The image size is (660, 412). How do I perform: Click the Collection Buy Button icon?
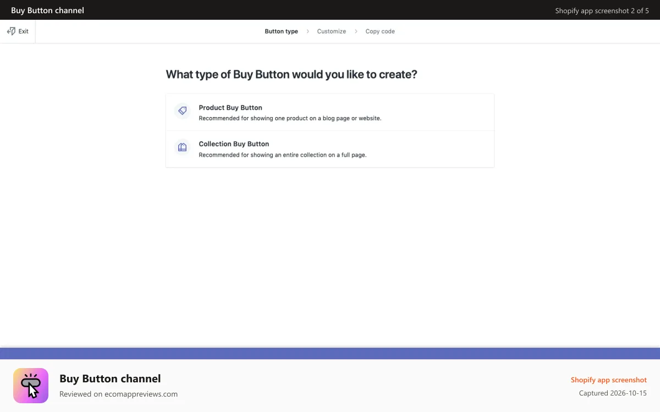(x=182, y=147)
